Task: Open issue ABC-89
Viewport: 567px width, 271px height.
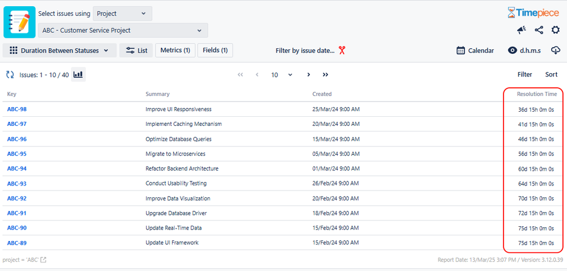Action: tap(16, 243)
